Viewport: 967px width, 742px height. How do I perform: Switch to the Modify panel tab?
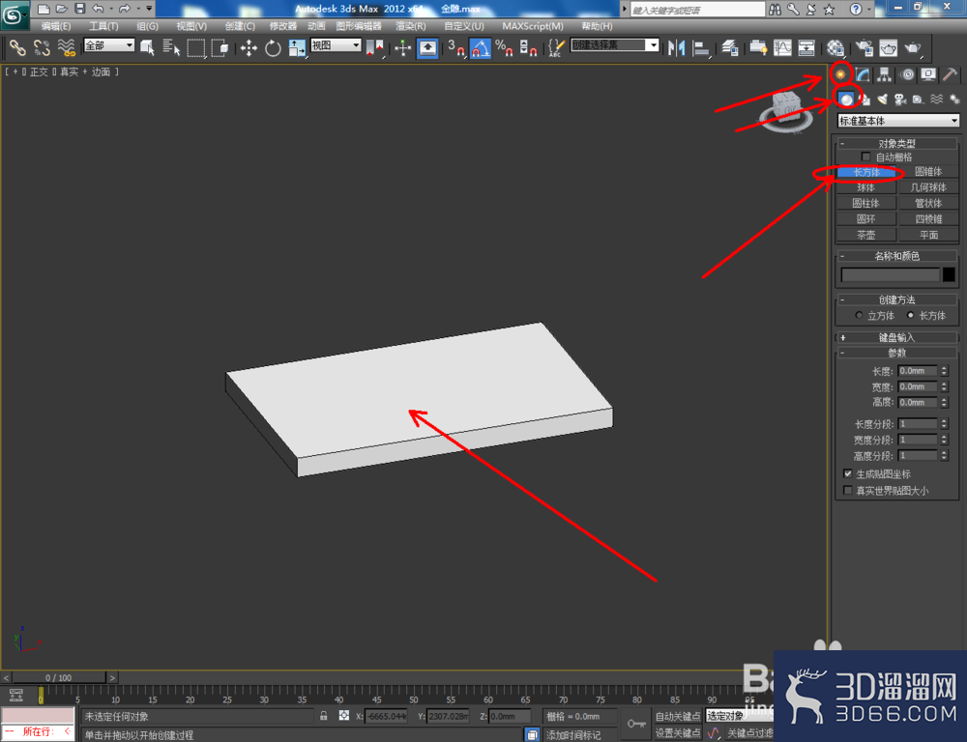click(x=863, y=74)
